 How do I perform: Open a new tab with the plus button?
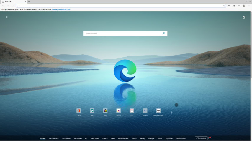[x=29, y=1]
